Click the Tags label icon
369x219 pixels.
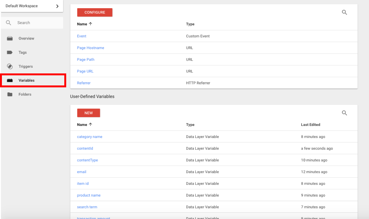[x=10, y=53]
